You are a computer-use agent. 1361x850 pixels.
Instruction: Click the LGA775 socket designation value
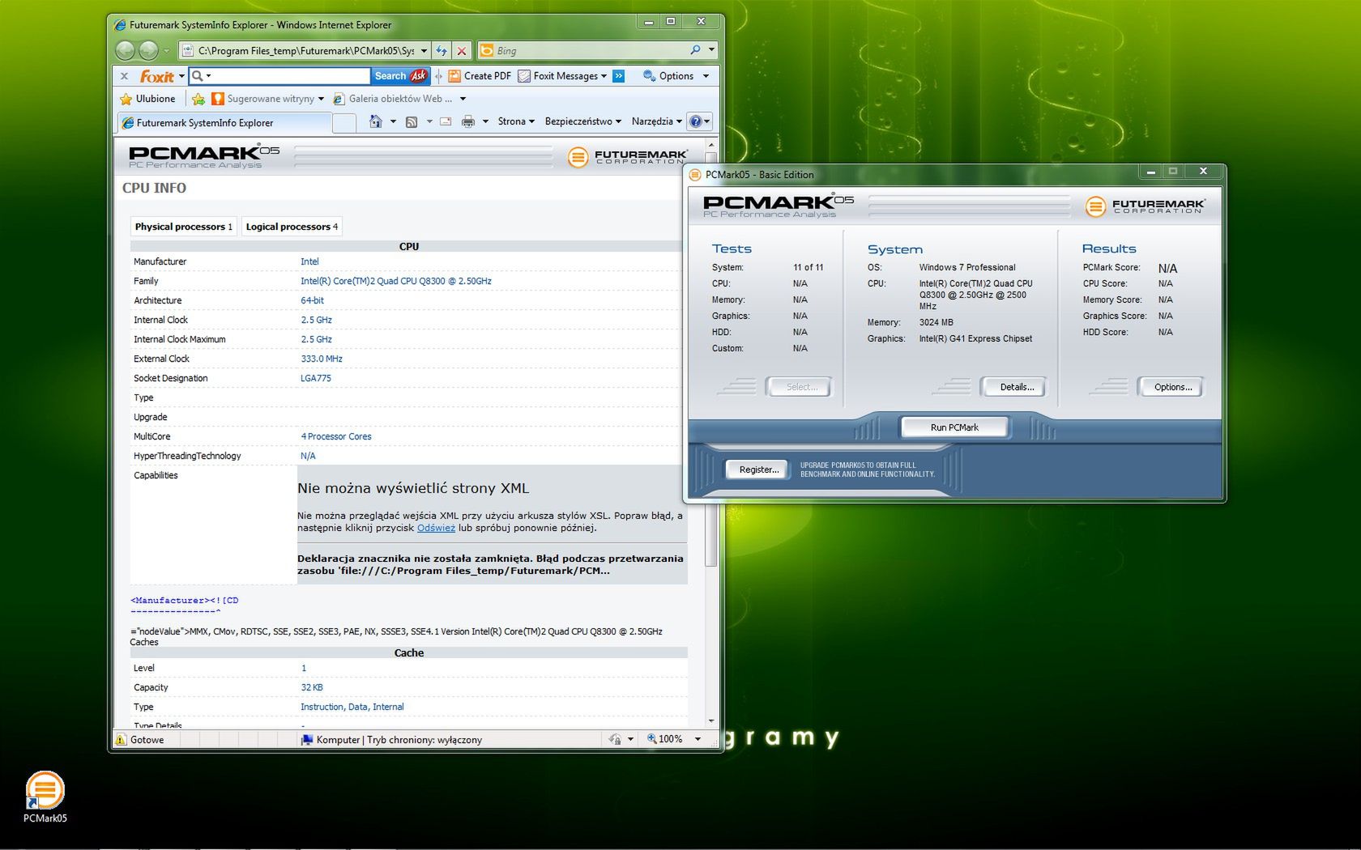pyautogui.click(x=316, y=378)
